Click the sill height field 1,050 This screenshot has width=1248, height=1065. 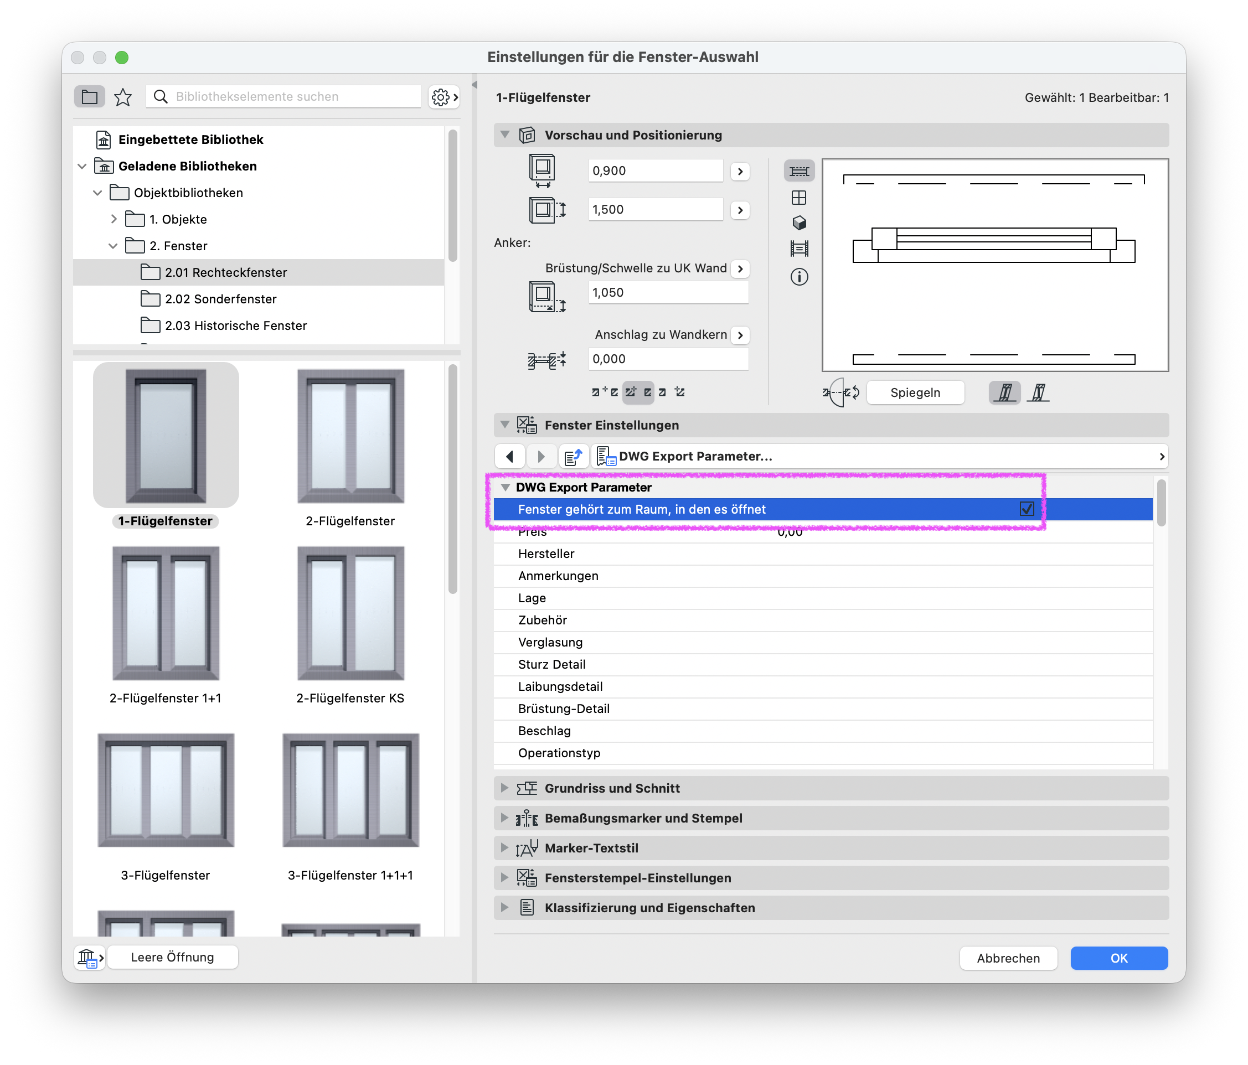668,293
